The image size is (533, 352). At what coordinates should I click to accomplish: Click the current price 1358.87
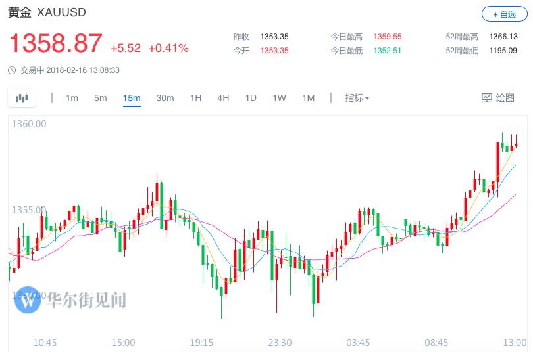point(55,44)
